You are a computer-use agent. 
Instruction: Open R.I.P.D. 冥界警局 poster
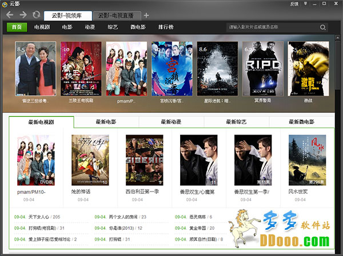[x=263, y=69]
